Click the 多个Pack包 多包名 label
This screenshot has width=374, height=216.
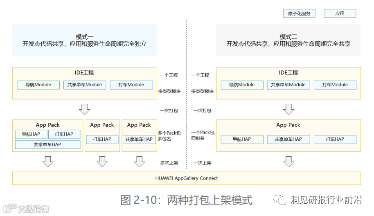point(169,136)
